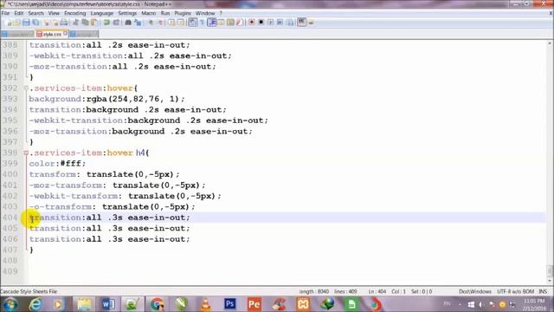554x312 pixels.
Task: Select the style.css document tab
Action: point(52,34)
